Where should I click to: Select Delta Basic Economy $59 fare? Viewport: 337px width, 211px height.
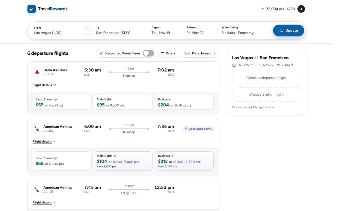[62, 102]
